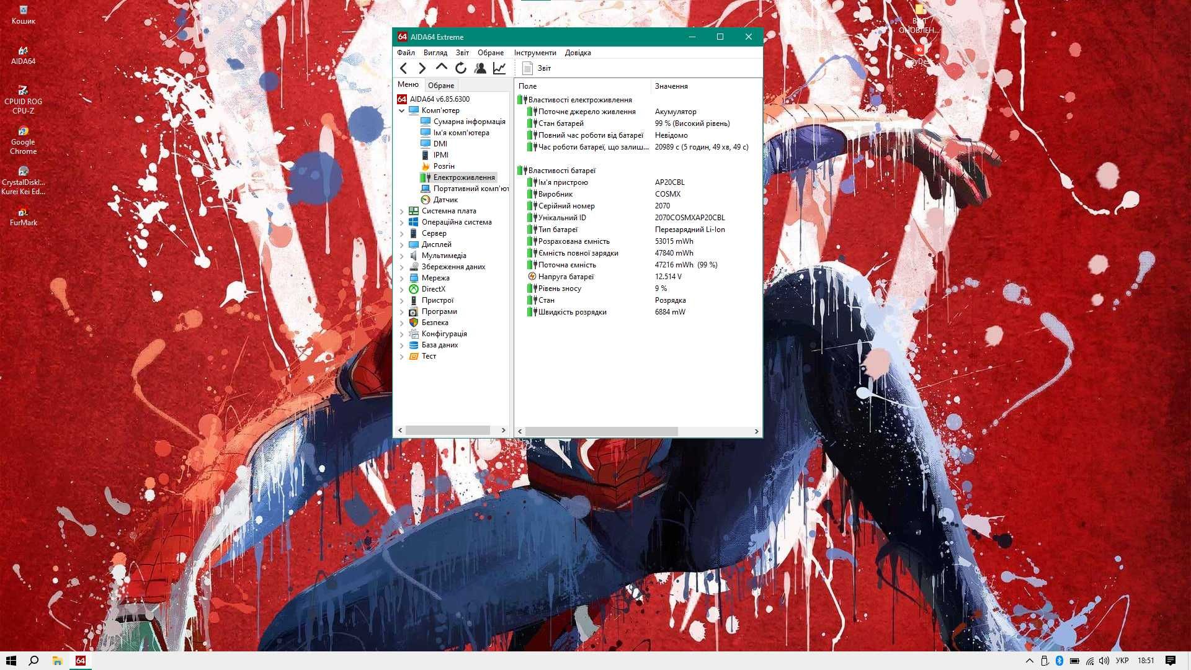Click the Computer summary icon

424,121
